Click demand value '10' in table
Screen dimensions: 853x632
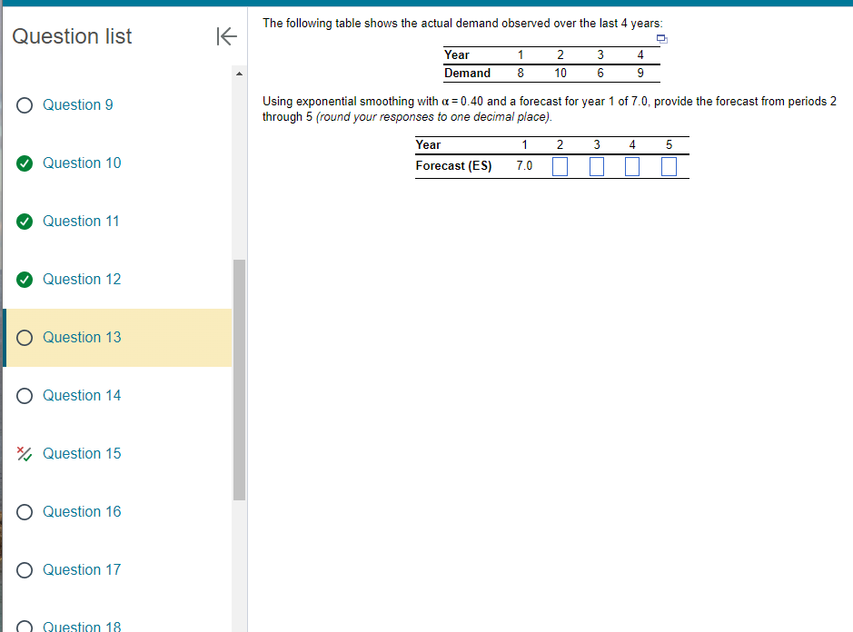click(x=560, y=73)
